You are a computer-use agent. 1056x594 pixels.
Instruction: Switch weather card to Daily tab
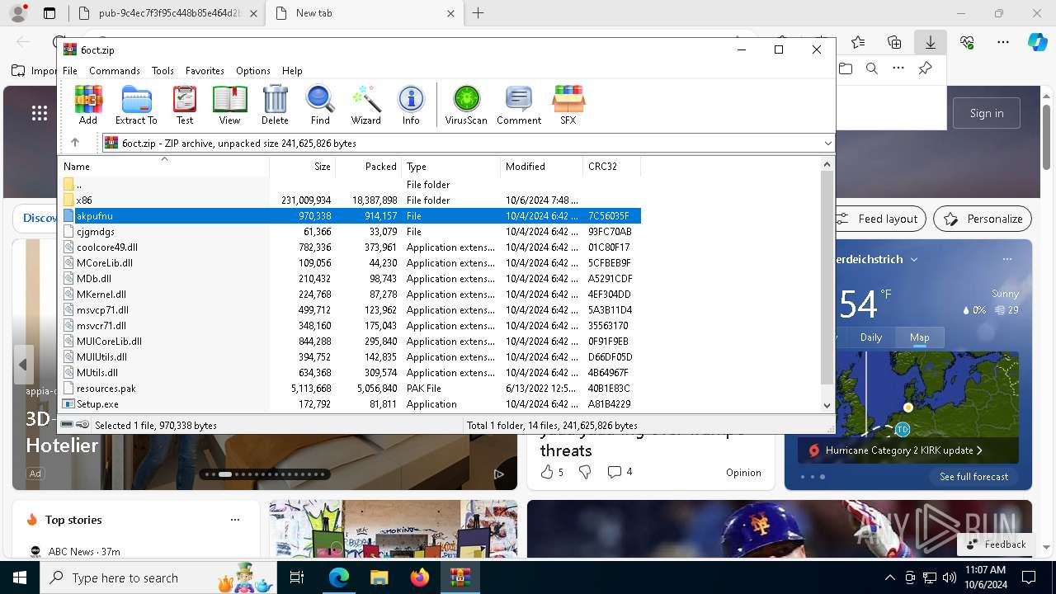[x=871, y=337]
